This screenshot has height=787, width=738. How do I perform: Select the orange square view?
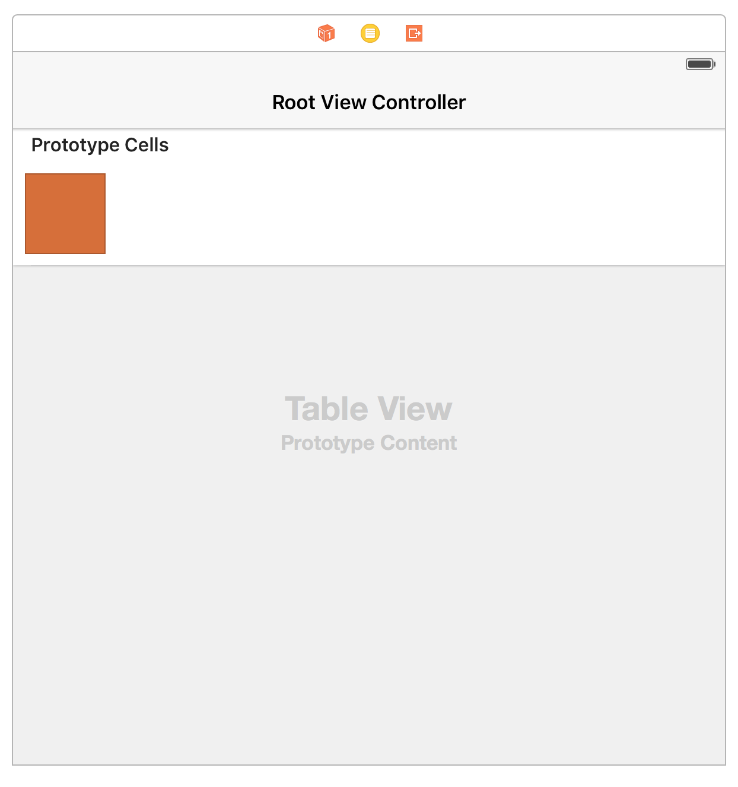[65, 214]
